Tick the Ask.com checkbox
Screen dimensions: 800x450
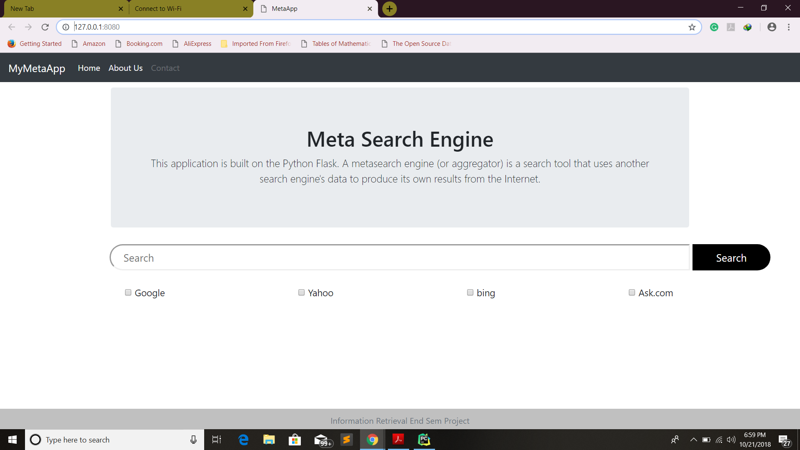632,292
